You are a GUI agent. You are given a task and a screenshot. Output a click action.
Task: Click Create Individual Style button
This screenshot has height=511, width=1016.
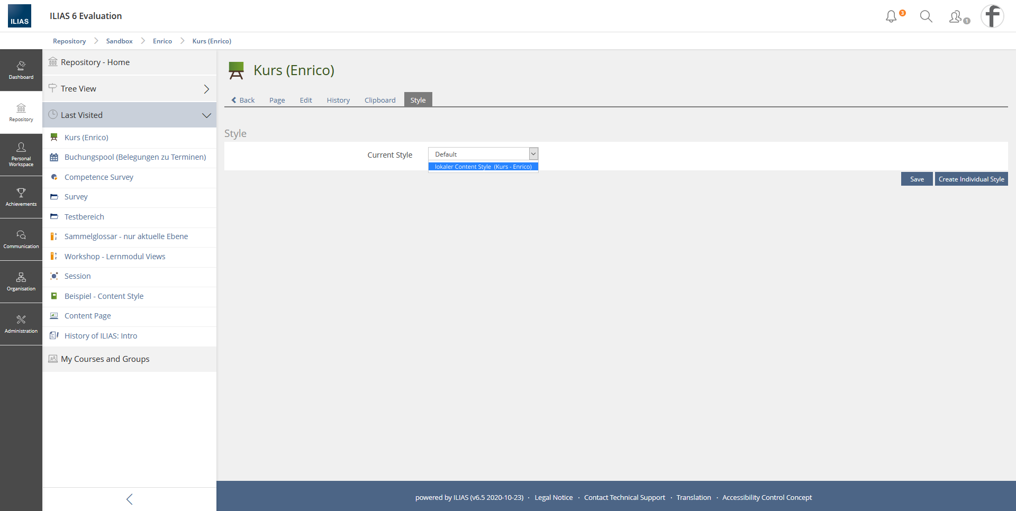[971, 179]
